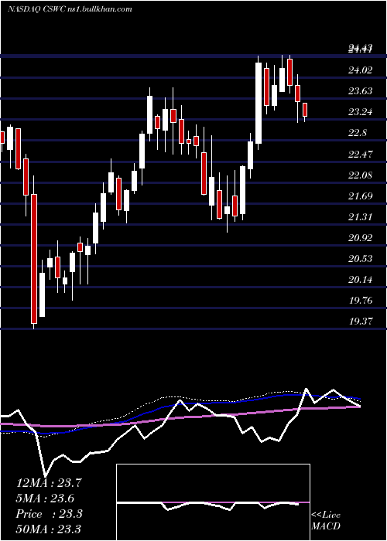This screenshot has height=541, width=387.
Task: Click the 5MA : 23.6 readout
Action: 45,498
